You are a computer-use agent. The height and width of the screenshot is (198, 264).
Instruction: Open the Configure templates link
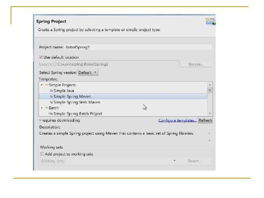[x=177, y=120]
